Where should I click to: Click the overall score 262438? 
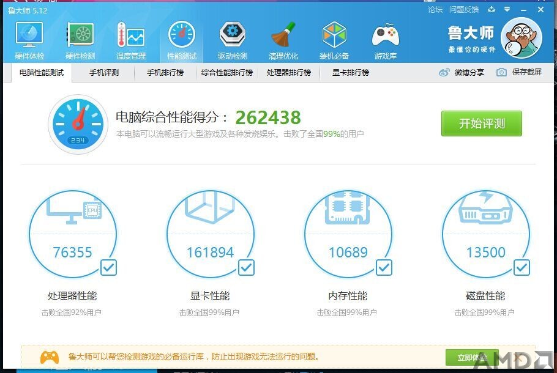coord(268,117)
